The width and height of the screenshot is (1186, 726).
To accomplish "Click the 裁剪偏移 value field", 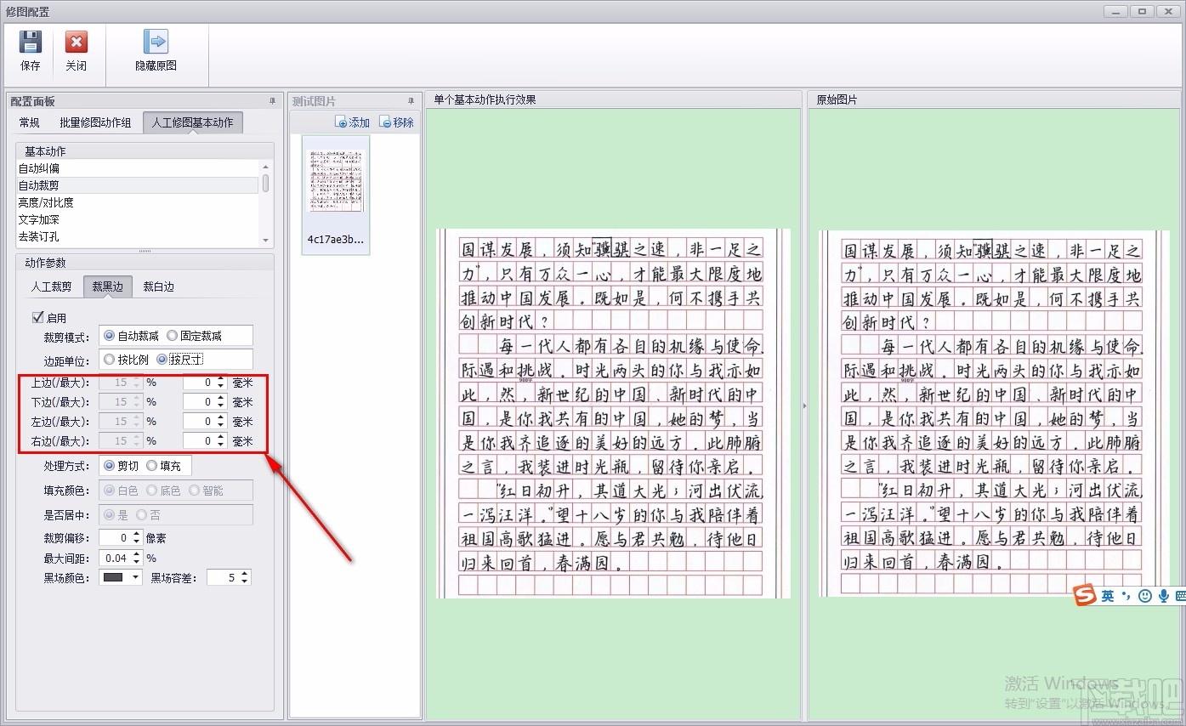I will pyautogui.click(x=115, y=538).
